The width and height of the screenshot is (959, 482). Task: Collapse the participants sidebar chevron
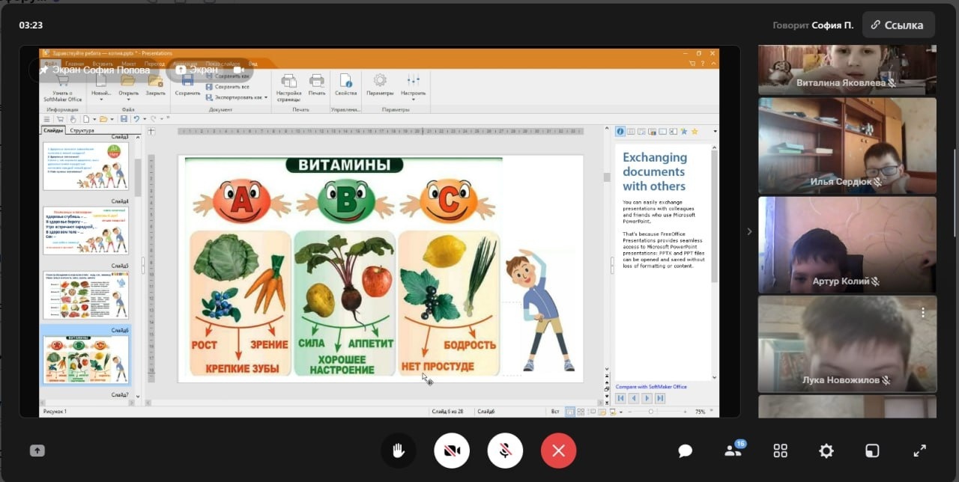click(x=749, y=232)
